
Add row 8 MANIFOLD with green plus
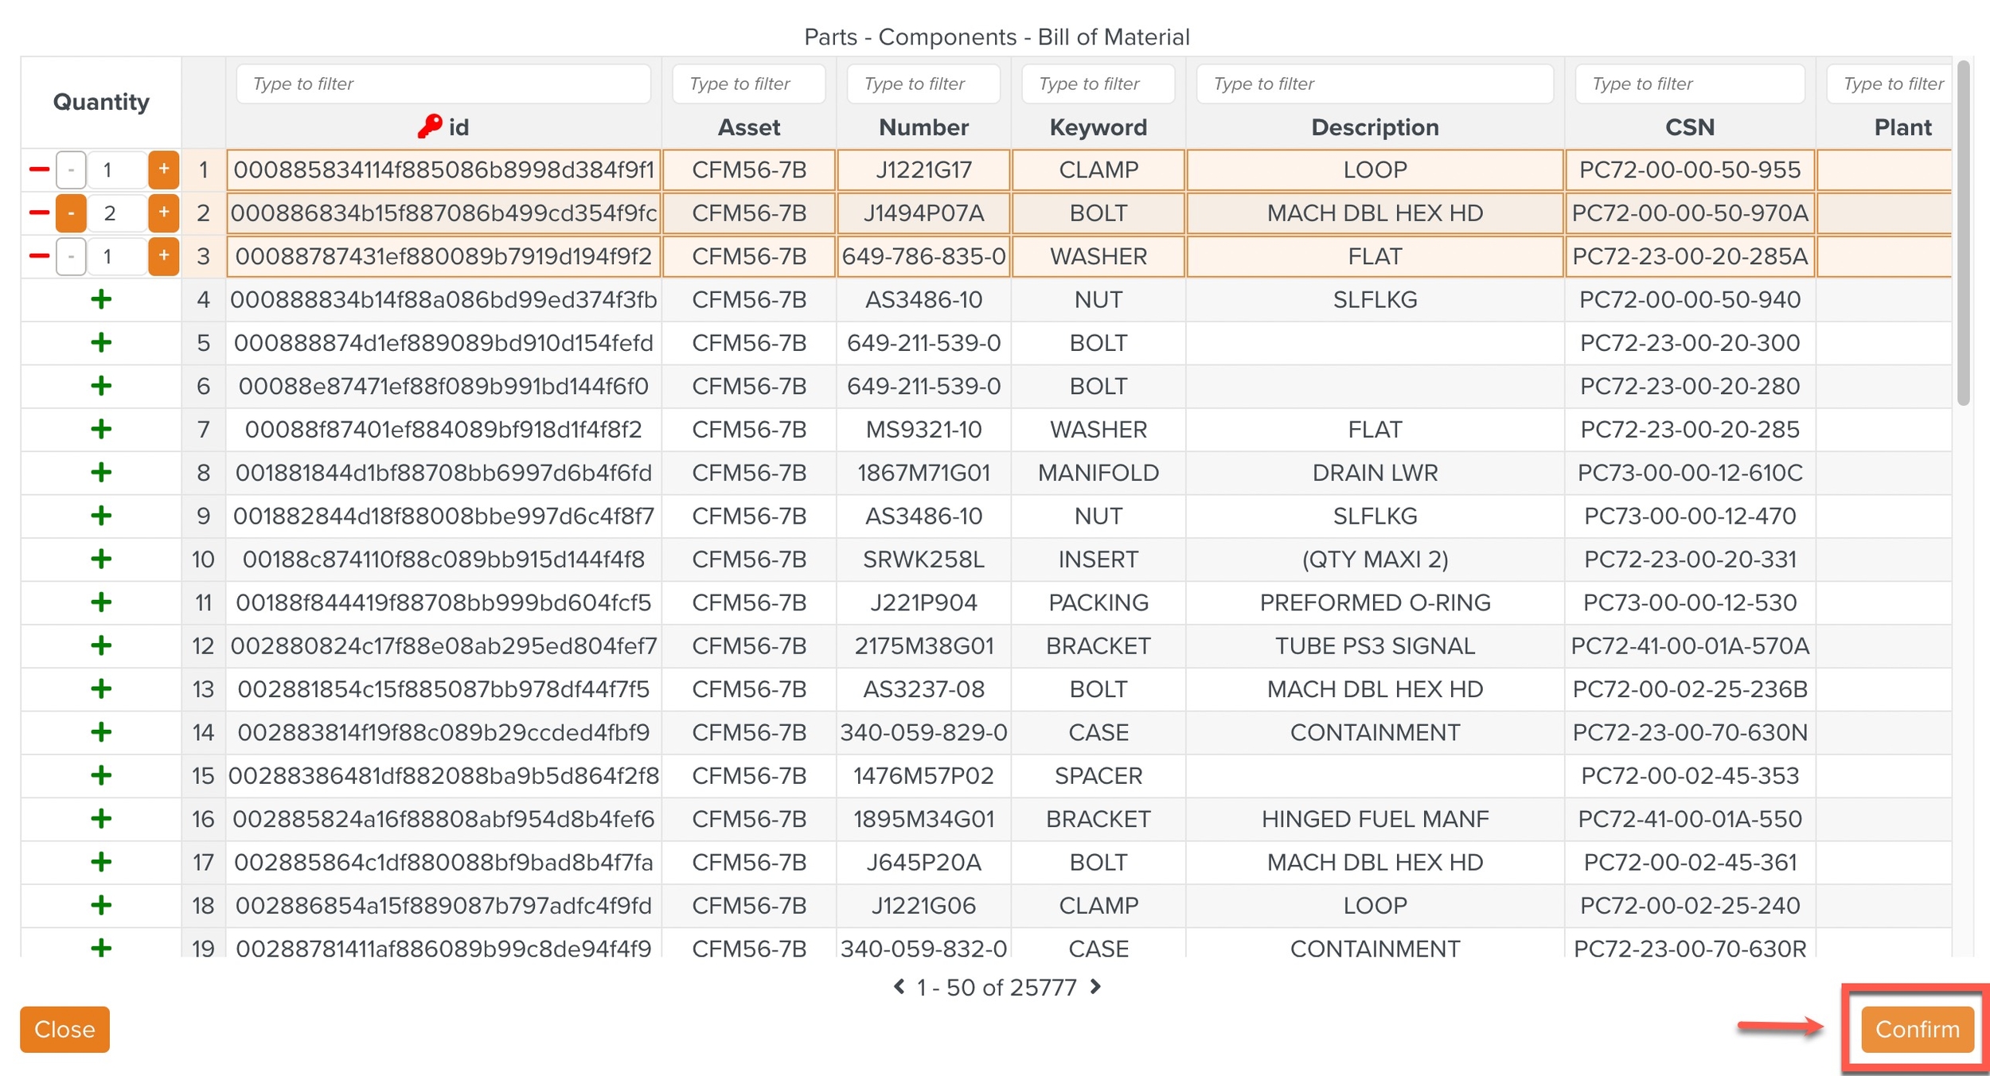[x=101, y=473]
